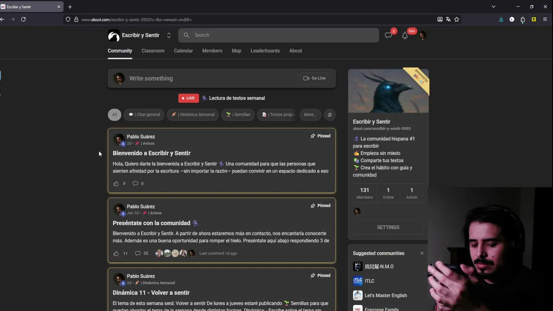Filter by Textos propios category

tap(276, 114)
